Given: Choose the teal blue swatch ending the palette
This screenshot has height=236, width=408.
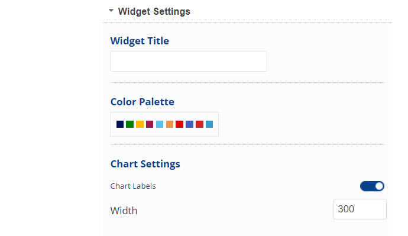Looking at the screenshot, I should point(209,124).
